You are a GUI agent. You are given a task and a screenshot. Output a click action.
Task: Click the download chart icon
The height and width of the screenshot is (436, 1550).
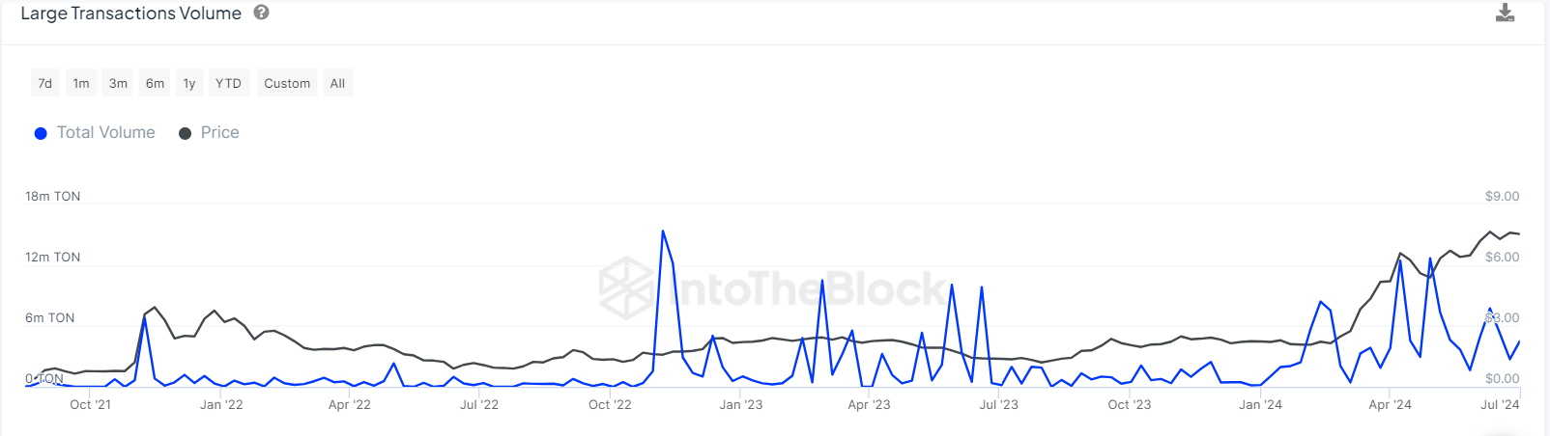point(1505,13)
